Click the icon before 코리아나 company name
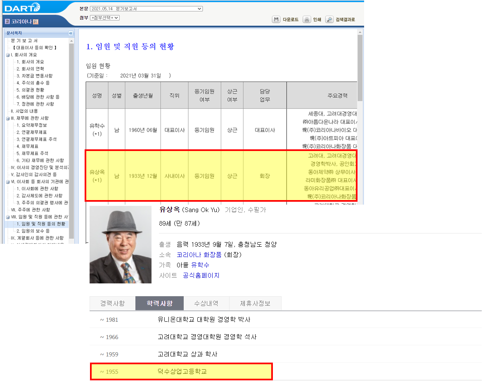 (7, 21)
